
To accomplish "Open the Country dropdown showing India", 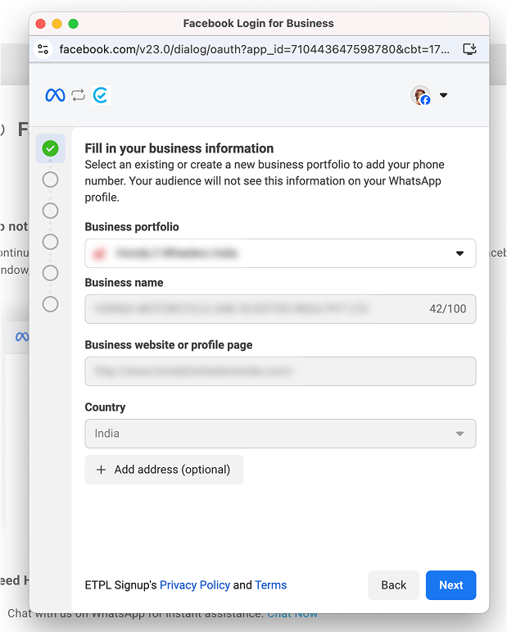I will 280,434.
